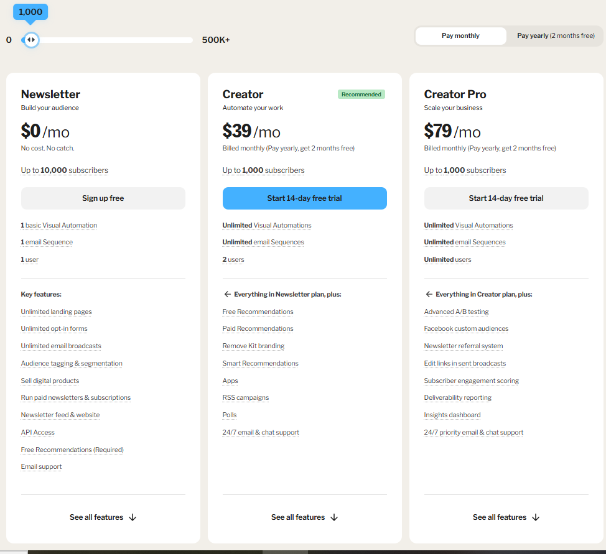Open the Sell digital products link
This screenshot has height=554, width=606.
(x=50, y=381)
